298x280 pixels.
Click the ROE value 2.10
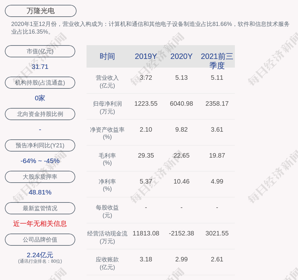click(x=146, y=129)
